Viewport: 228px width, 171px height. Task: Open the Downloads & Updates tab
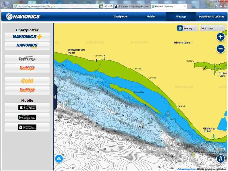point(211,17)
